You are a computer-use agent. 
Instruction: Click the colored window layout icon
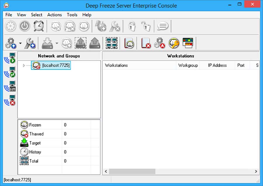188,43
